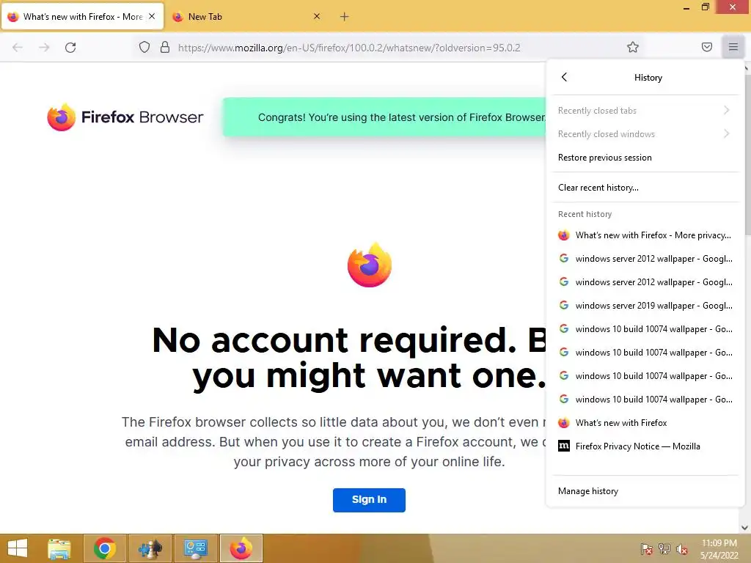Click the Recent history section label
The width and height of the screenshot is (751, 563).
click(x=585, y=214)
